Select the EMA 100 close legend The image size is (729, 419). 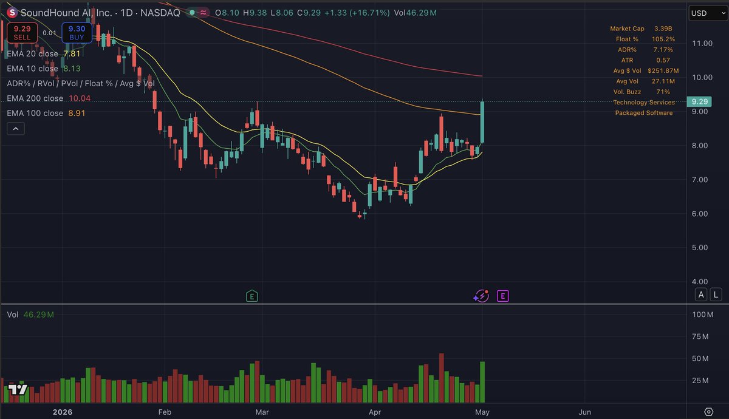(46, 113)
